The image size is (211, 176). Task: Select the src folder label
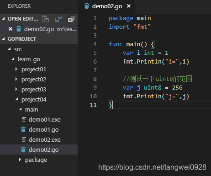click(x=18, y=49)
